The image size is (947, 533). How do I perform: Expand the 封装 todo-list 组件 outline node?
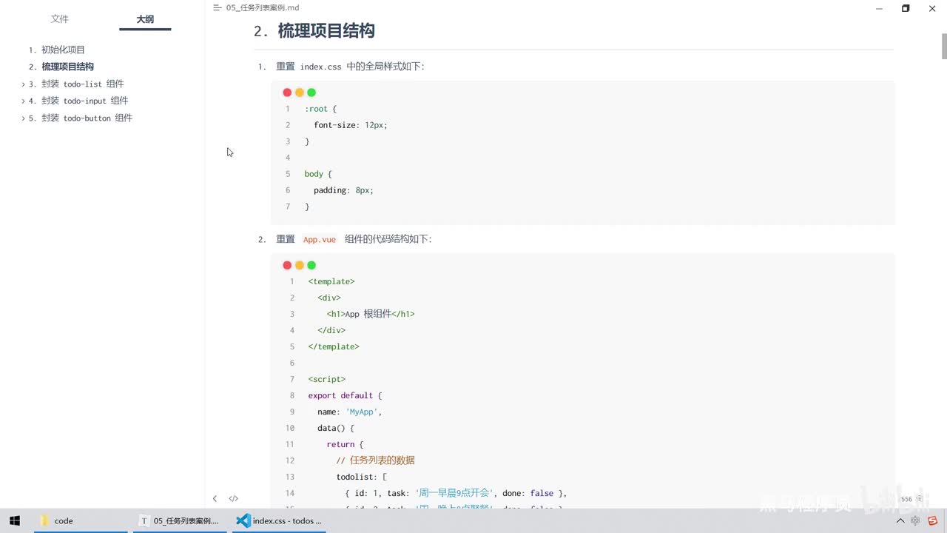click(24, 84)
